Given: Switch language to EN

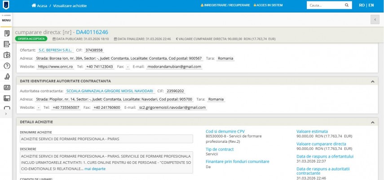Looking at the screenshot, I should point(371,5).
